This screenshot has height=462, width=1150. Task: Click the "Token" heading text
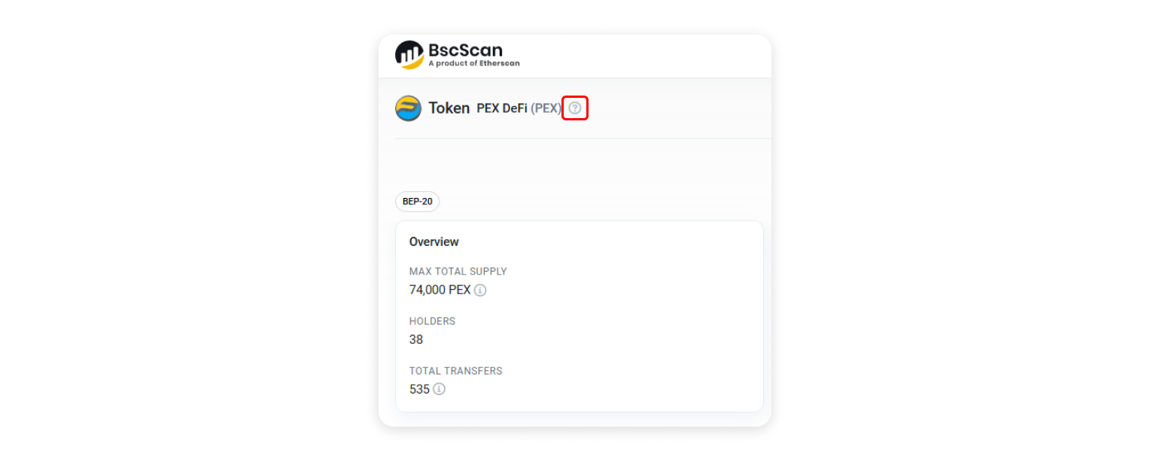click(x=449, y=108)
